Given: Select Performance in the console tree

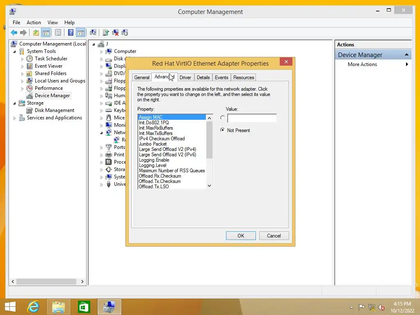Looking at the screenshot, I should pyautogui.click(x=49, y=88).
